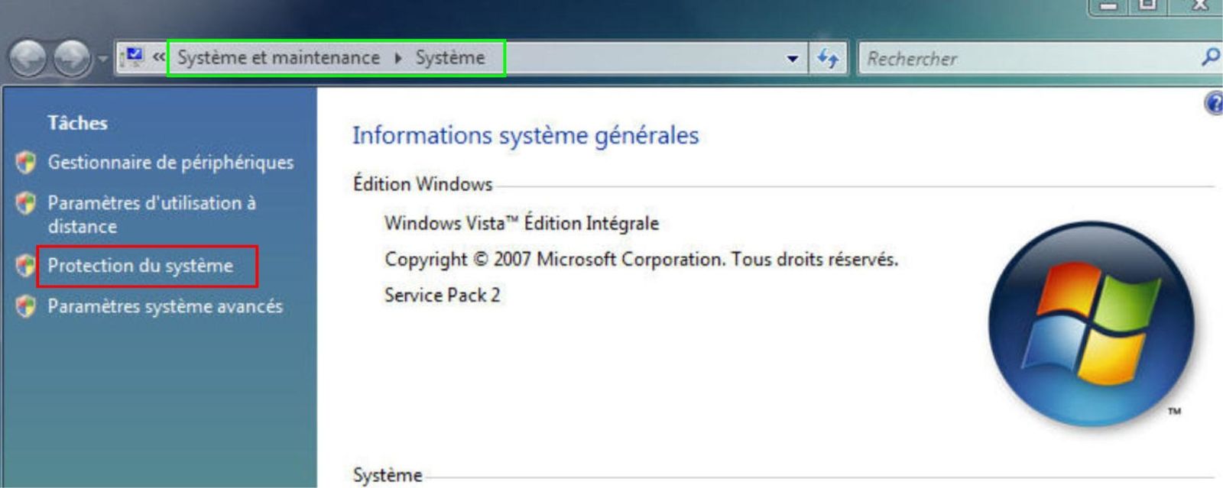Click the shield icon beside Gestionnaire de périphériques
Screen dimensions: 1223x488
click(x=26, y=162)
